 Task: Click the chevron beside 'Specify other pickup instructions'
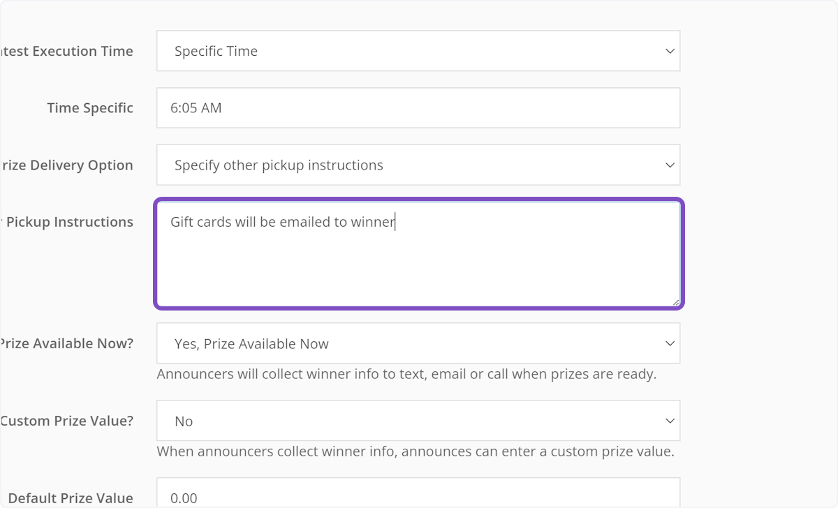pyautogui.click(x=669, y=165)
